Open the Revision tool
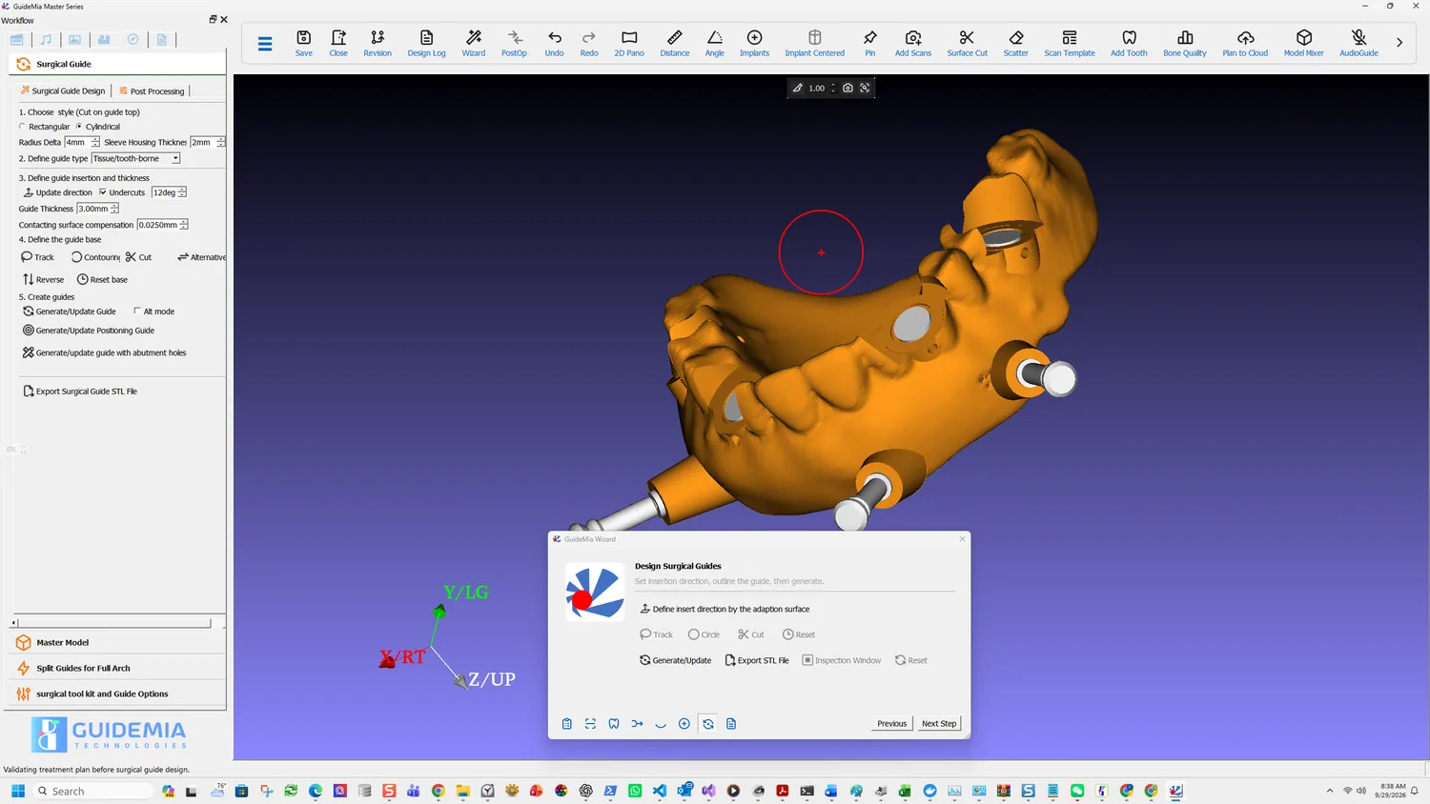The height and width of the screenshot is (804, 1430). pos(378,43)
